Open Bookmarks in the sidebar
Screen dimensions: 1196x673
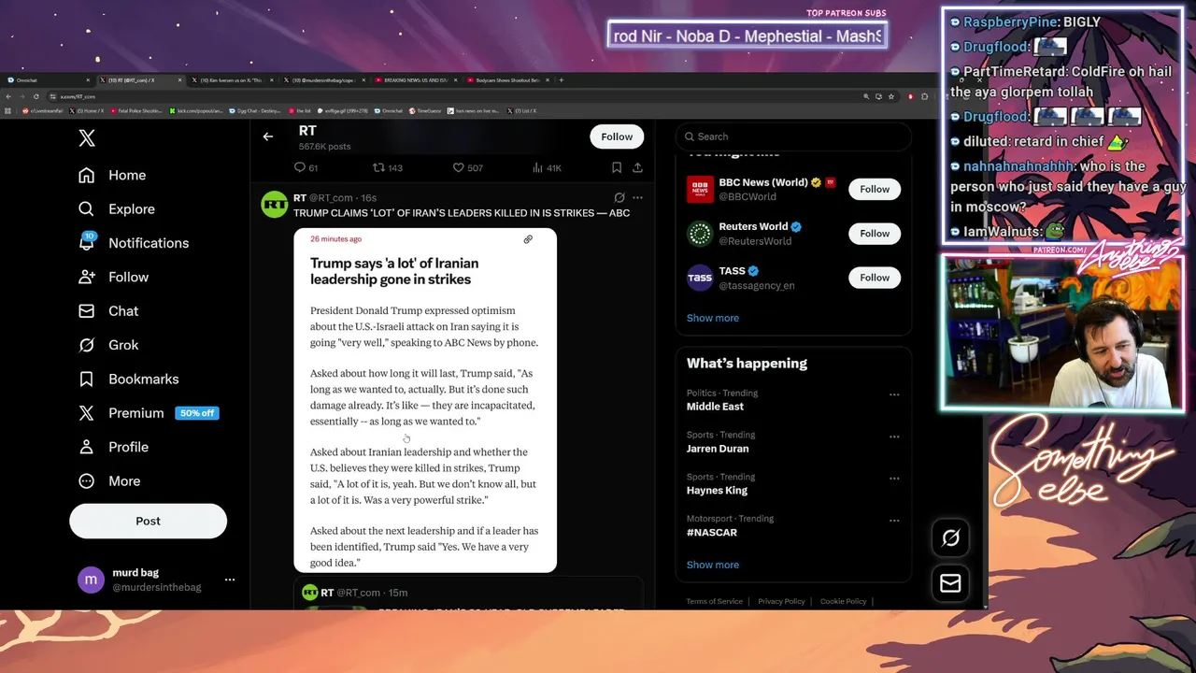129,379
